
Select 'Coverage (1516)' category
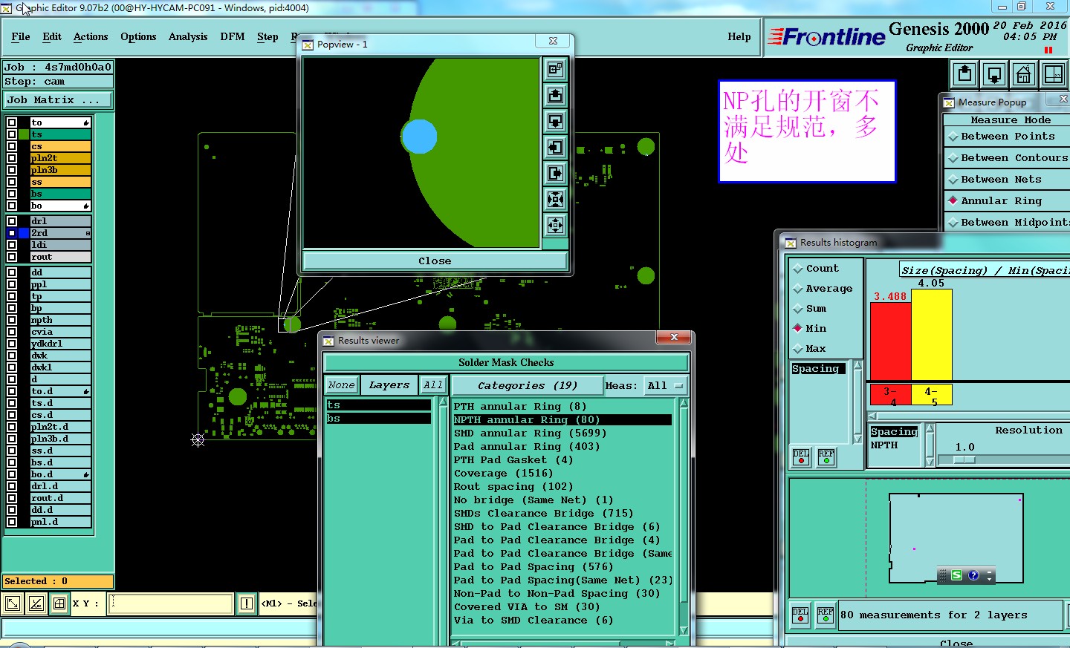pyautogui.click(x=562, y=474)
